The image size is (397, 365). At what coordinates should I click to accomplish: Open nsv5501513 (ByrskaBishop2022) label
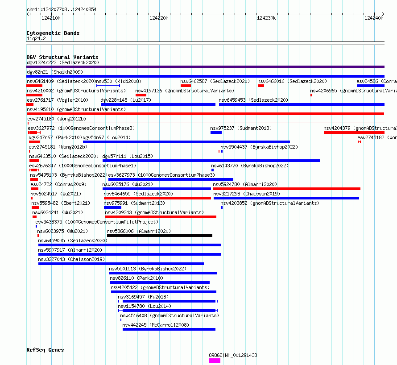(x=148, y=269)
